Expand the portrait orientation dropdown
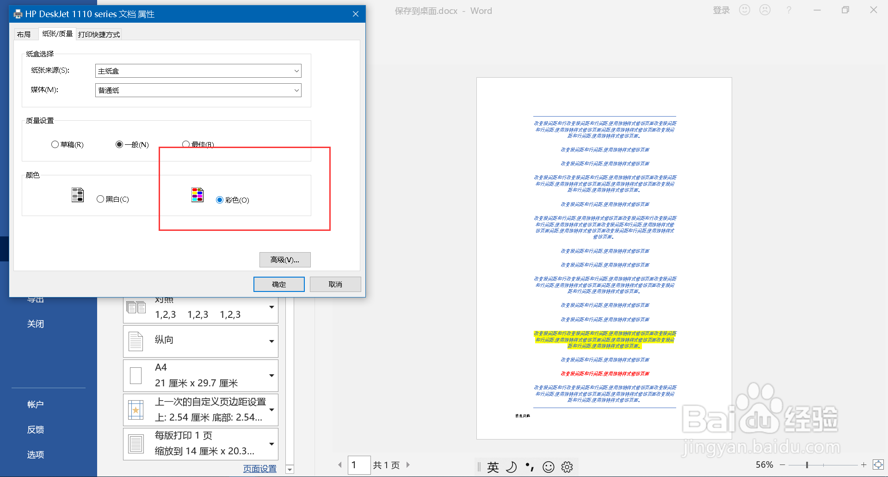The image size is (888, 477). click(x=272, y=341)
